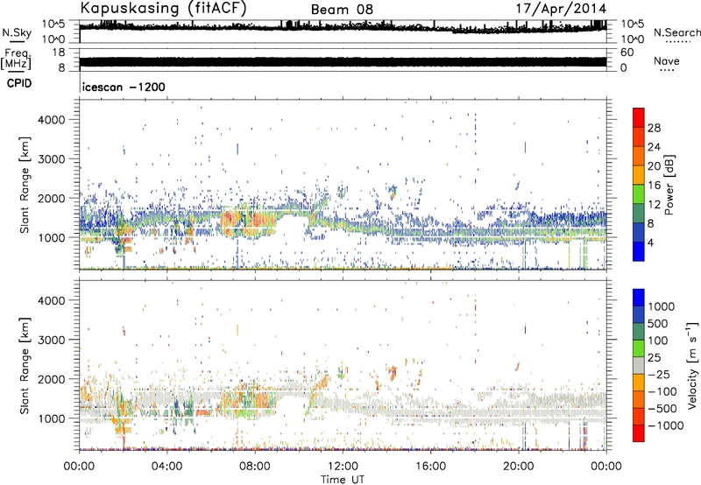Click the 08:00 time axis label

pos(255,467)
